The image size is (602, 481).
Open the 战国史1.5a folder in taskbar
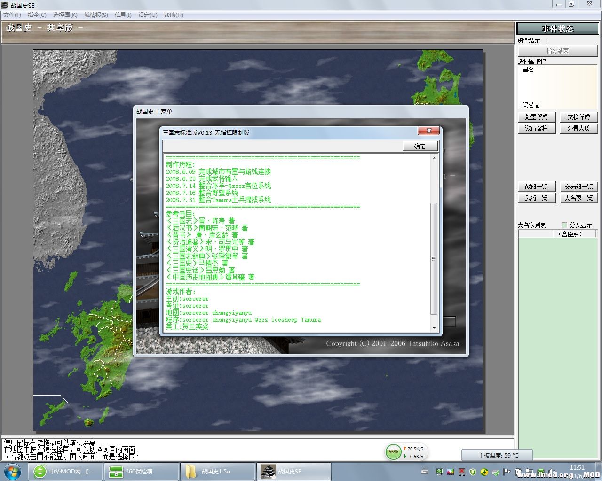[217, 472]
